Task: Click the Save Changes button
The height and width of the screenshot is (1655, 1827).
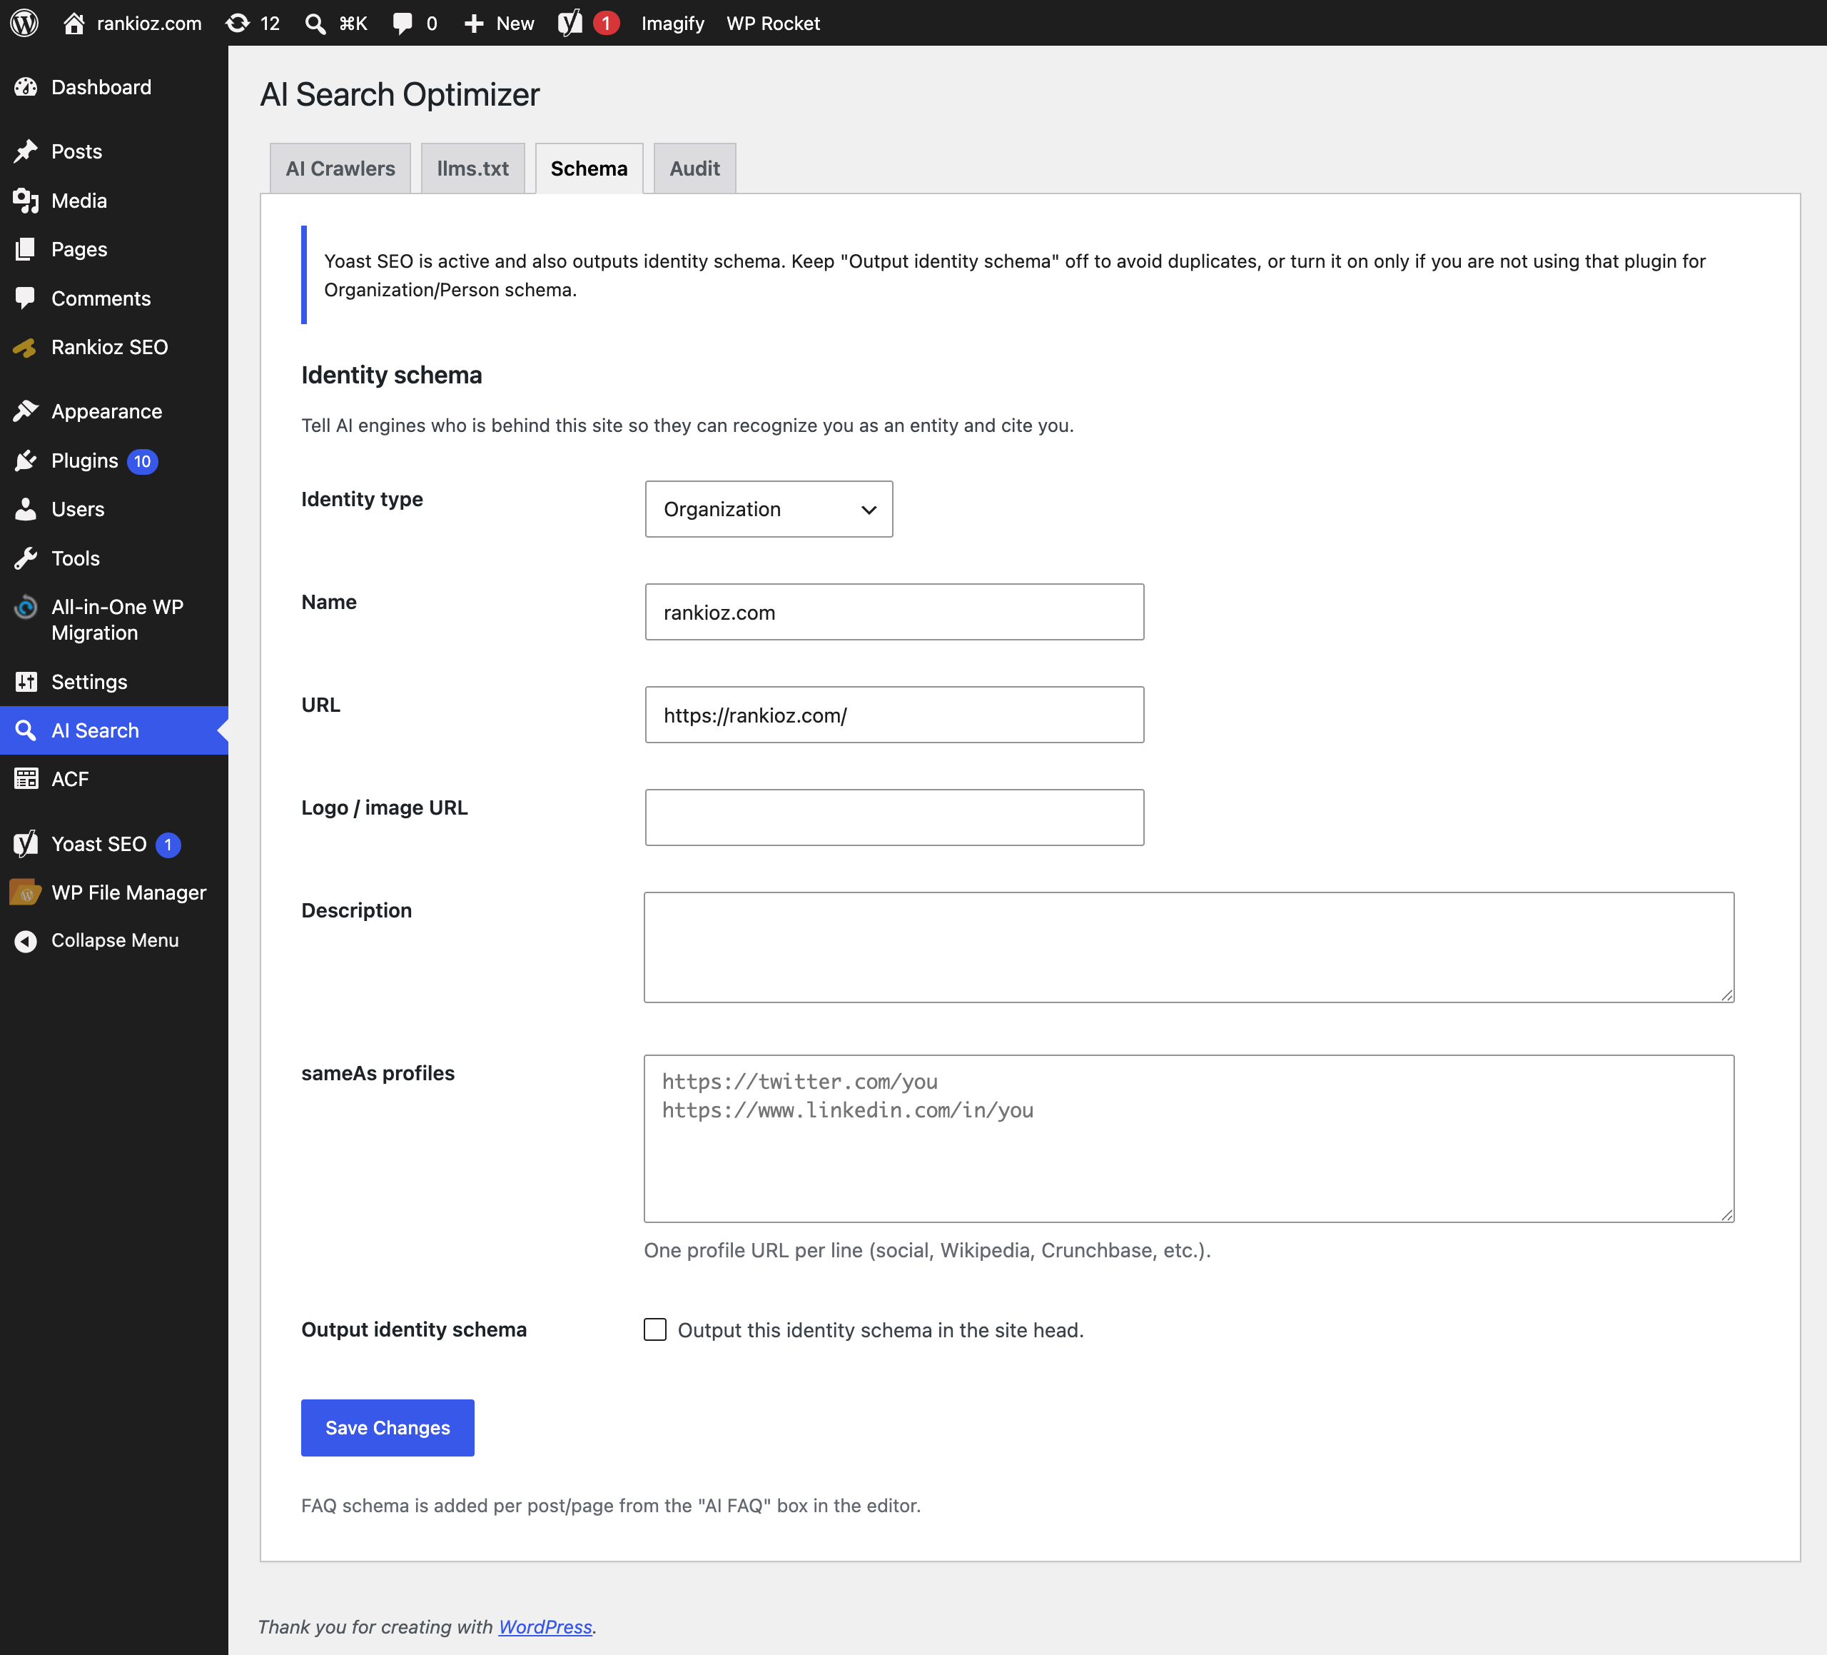Action: click(387, 1427)
